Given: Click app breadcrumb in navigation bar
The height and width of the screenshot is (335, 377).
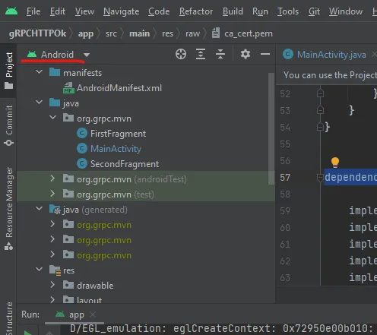Looking at the screenshot, I should [86, 33].
